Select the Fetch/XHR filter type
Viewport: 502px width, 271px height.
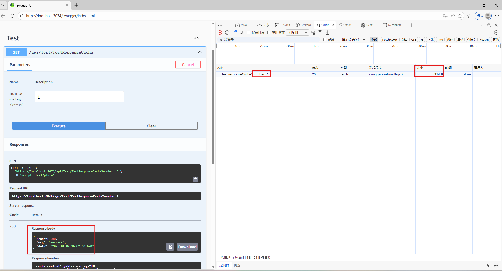[389, 40]
